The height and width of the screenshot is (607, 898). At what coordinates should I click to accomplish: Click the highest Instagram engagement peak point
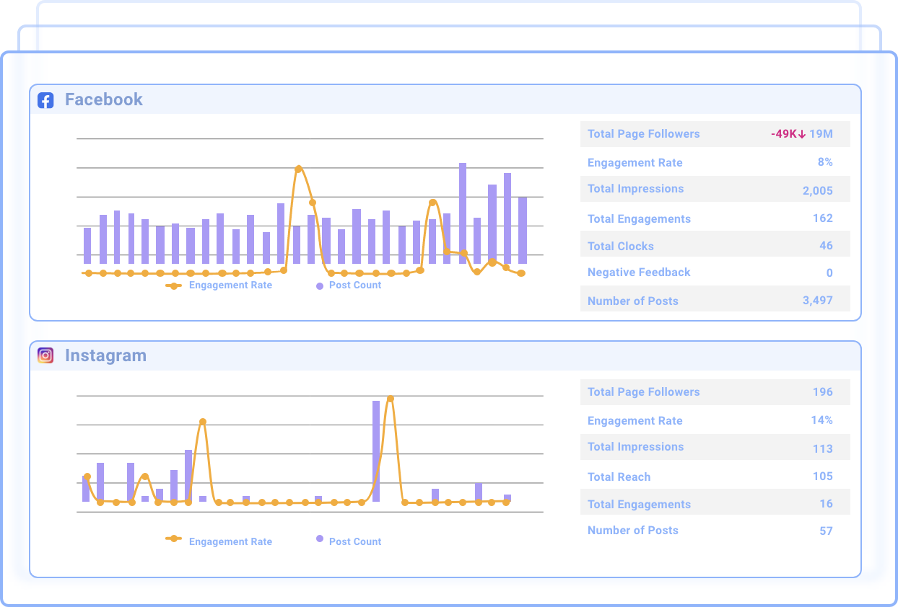click(x=391, y=399)
